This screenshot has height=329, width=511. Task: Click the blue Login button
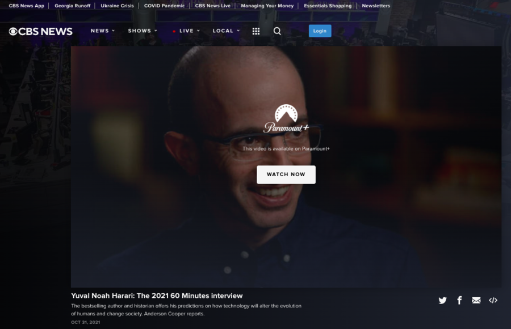(x=320, y=31)
